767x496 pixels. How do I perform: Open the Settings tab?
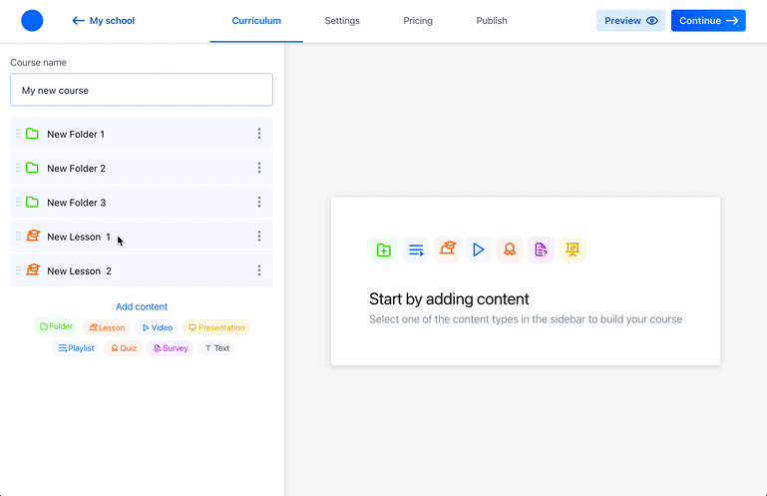(342, 21)
